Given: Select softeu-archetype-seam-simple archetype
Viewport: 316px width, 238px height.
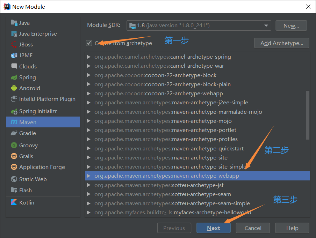Looking at the screenshot, I should pyautogui.click(x=197, y=203).
